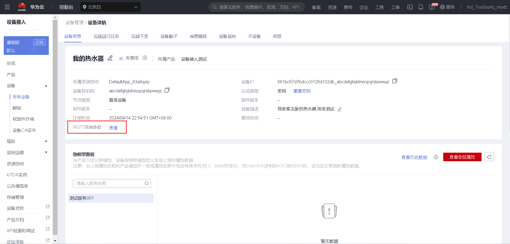Copy the device ID value
Screen dimensions: 510x244
coord(394,81)
